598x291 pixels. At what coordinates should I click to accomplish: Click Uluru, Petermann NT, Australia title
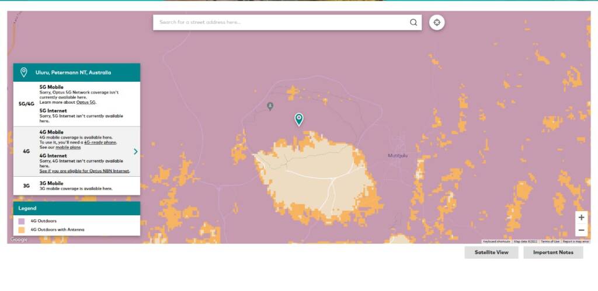[73, 72]
